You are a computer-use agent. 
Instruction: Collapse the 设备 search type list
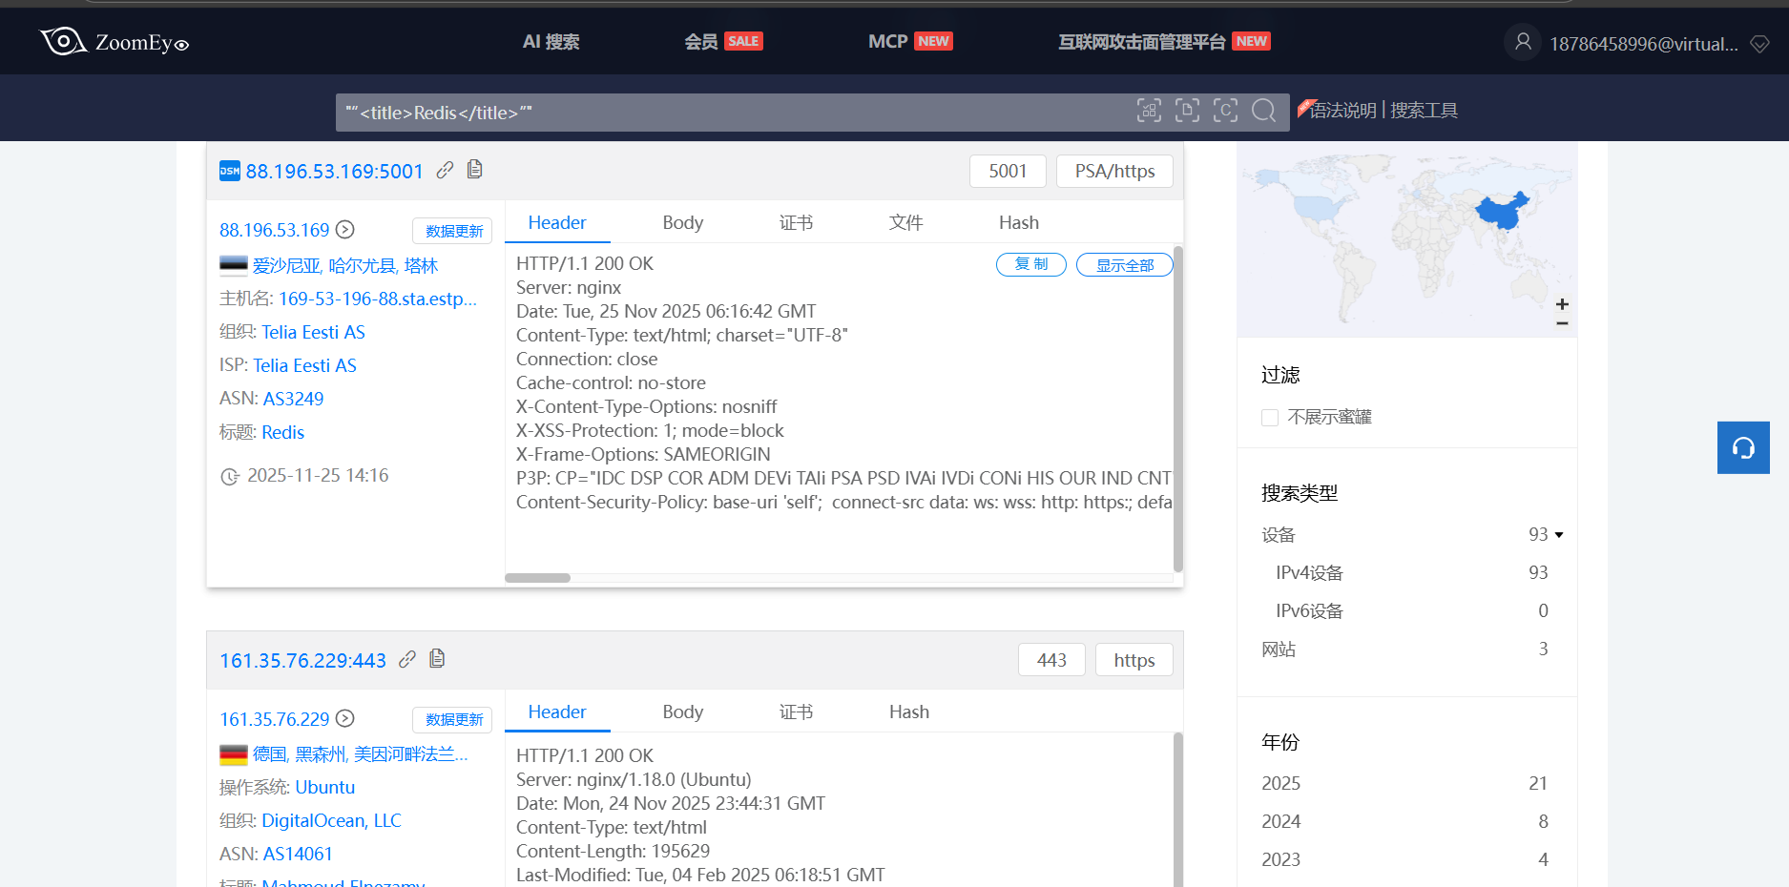point(1559,535)
